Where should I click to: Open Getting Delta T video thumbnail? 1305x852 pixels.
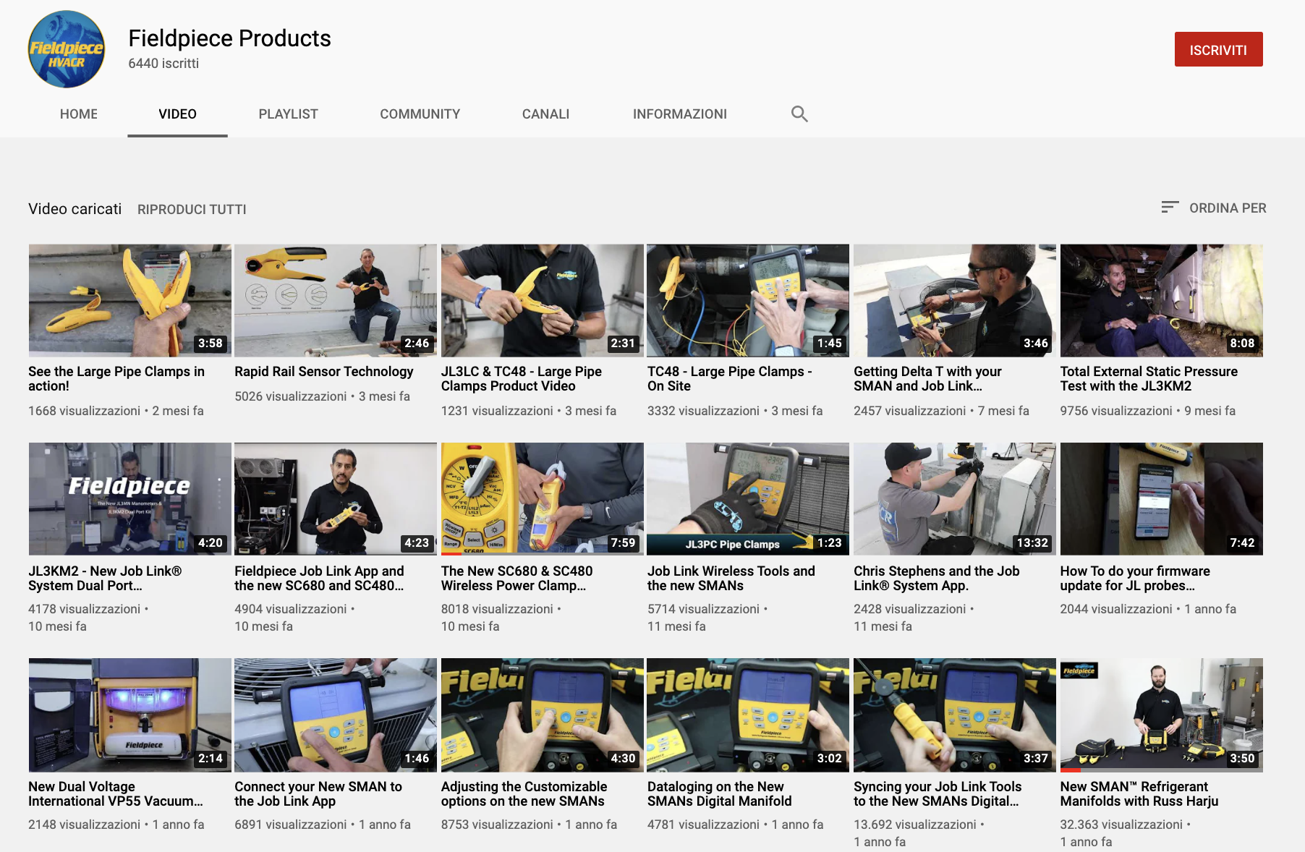click(955, 300)
